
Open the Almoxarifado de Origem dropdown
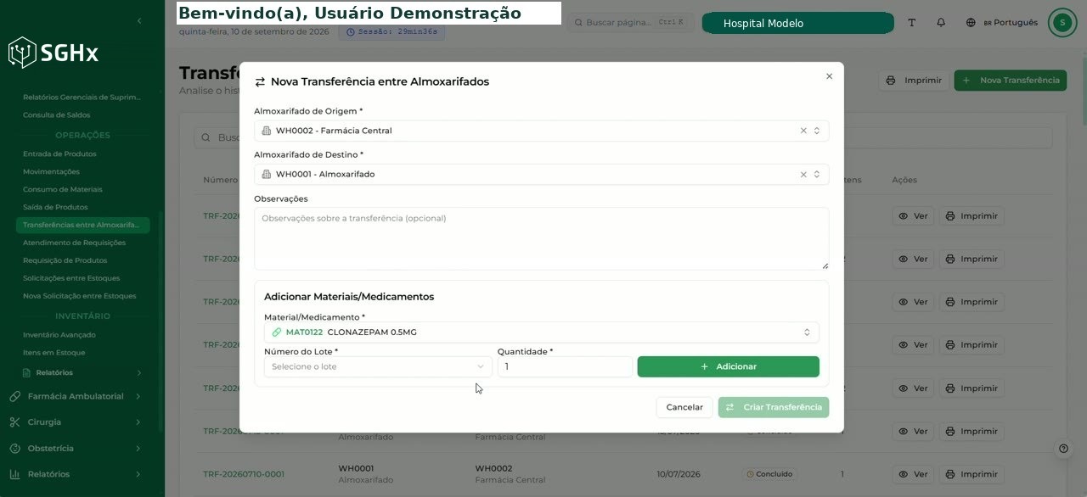click(x=541, y=131)
